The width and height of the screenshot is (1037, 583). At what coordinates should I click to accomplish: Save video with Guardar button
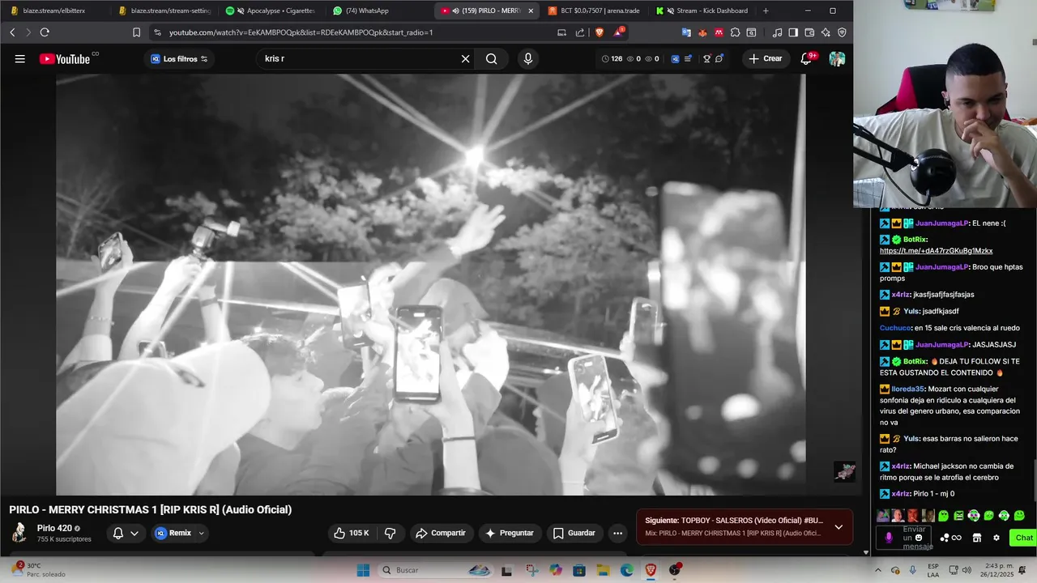pyautogui.click(x=574, y=533)
